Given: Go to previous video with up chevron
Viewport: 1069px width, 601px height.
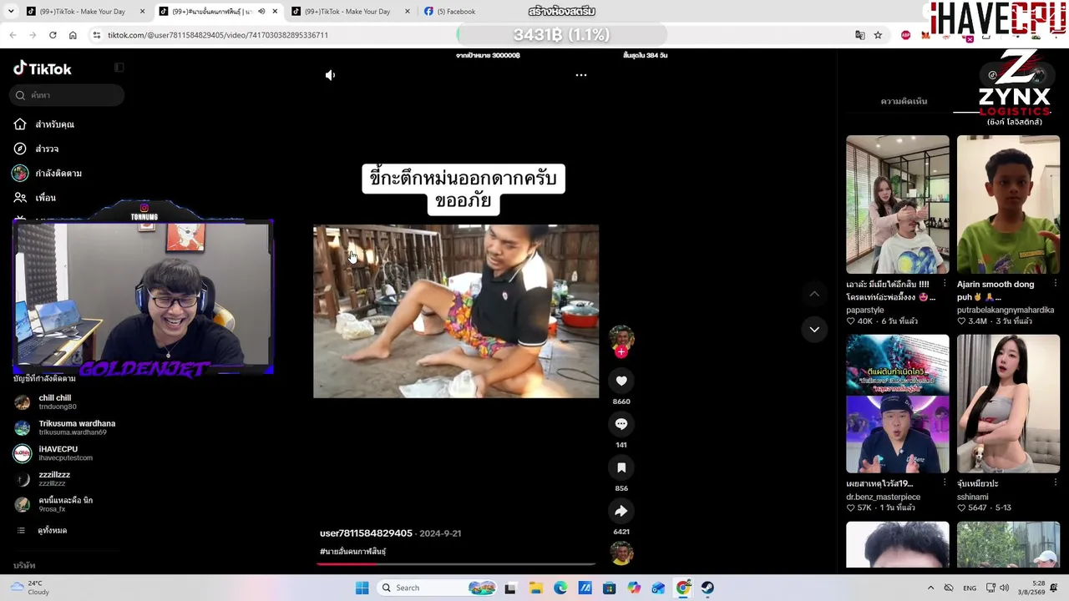Looking at the screenshot, I should click(x=814, y=294).
